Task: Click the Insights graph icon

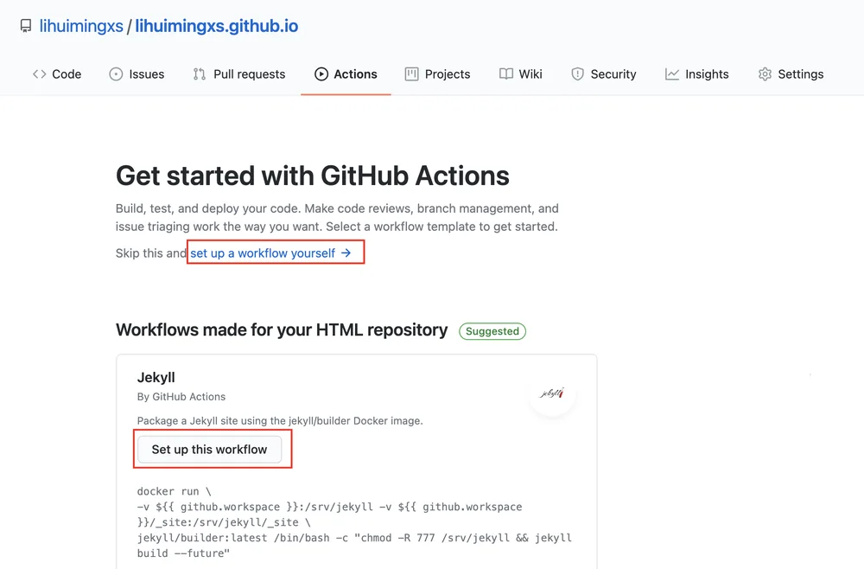Action: tap(671, 74)
